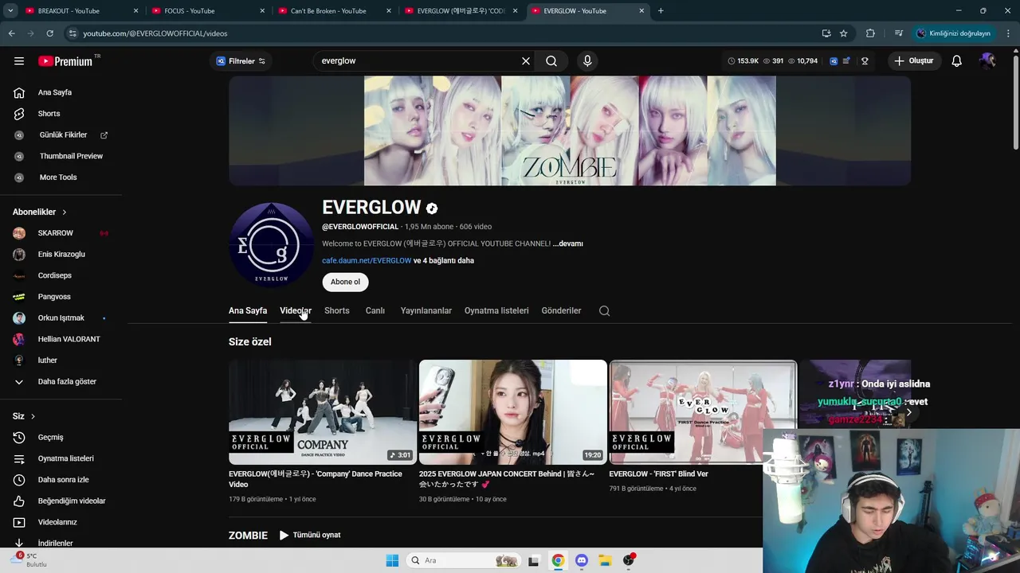Click the everglow search input field
This screenshot has width=1020, height=573.
pyautogui.click(x=416, y=61)
